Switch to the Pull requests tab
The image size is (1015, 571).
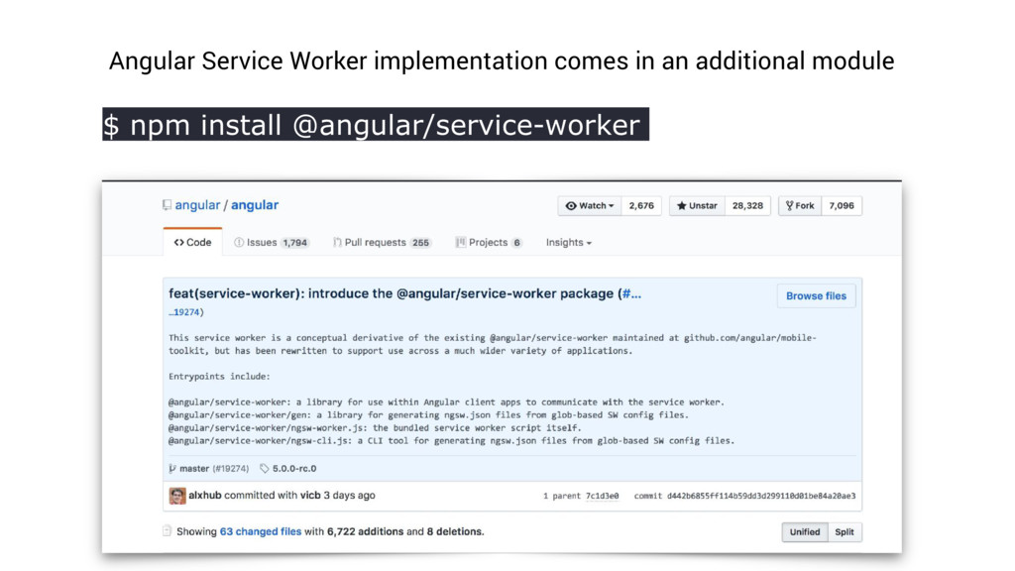(x=382, y=242)
